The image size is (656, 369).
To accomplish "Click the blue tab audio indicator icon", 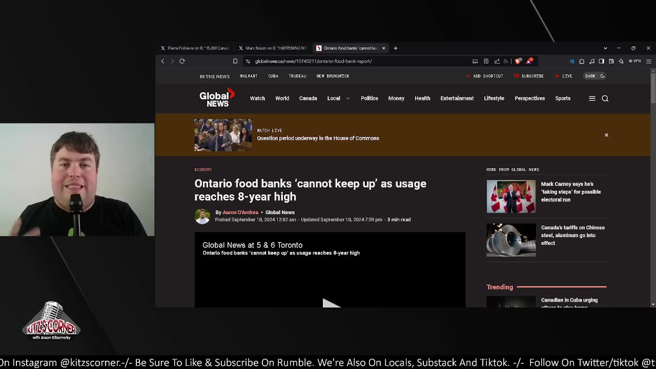I will click(572, 61).
